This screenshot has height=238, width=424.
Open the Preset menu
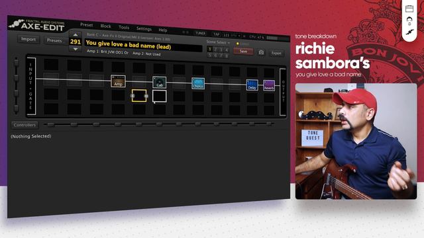click(x=86, y=25)
